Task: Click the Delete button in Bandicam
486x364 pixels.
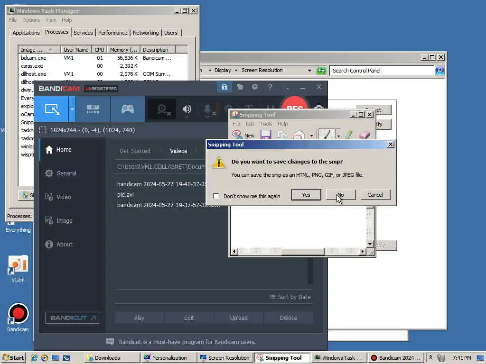Action: [x=288, y=318]
